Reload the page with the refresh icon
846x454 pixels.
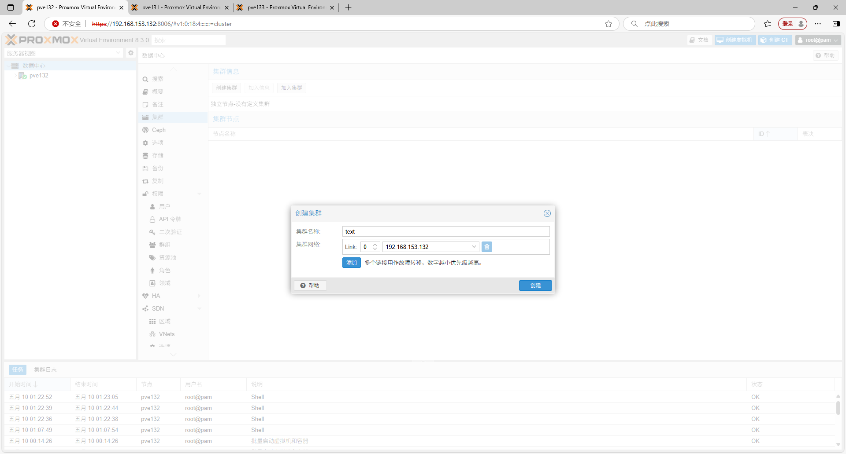click(x=32, y=24)
